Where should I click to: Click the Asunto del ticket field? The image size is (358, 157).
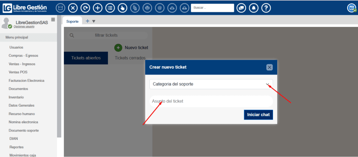point(211,101)
